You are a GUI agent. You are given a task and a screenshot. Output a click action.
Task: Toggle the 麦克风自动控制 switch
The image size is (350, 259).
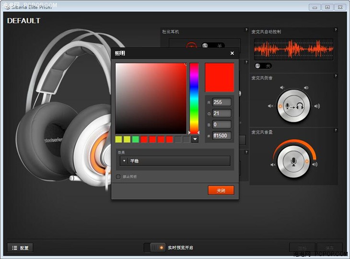click(263, 66)
